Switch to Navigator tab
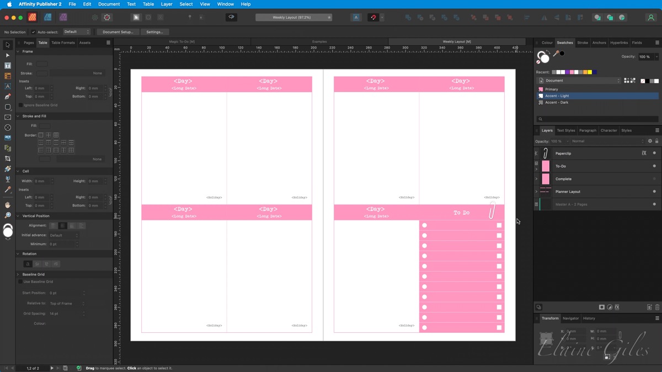The image size is (662, 372). (x=570, y=318)
